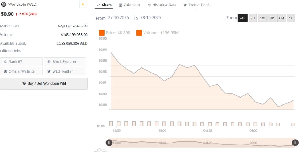The height and width of the screenshot is (152, 299).
Task: Click the From date field 27-10-2025
Action: 119,18
